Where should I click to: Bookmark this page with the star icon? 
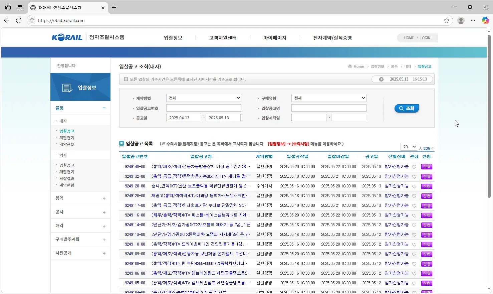point(447,20)
